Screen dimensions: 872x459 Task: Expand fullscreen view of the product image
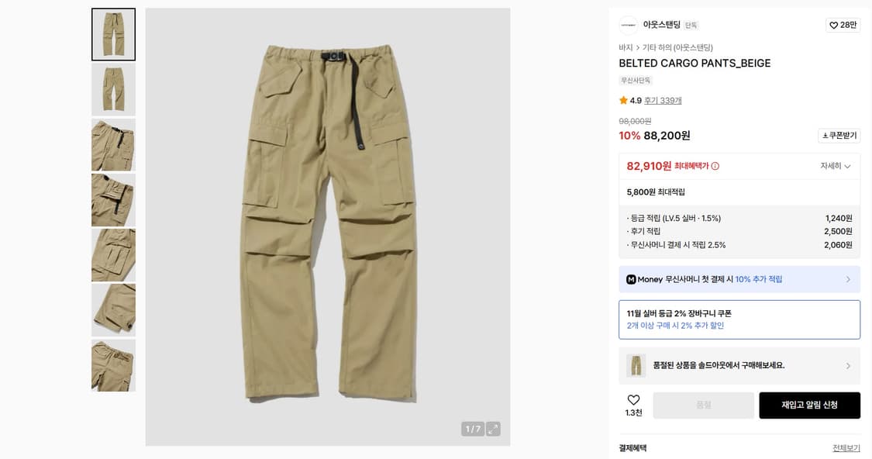tap(493, 429)
